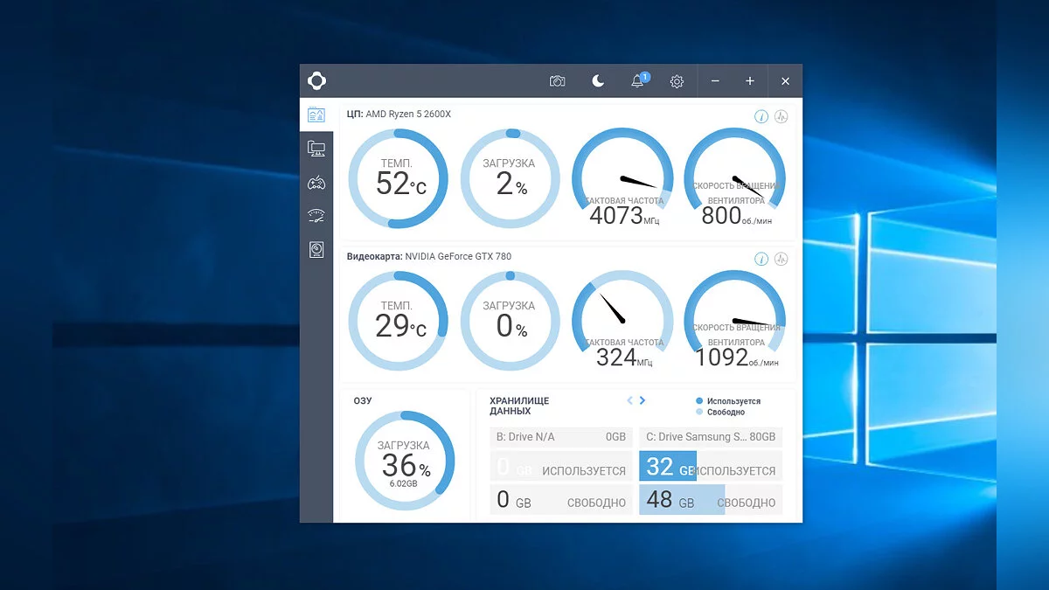Screen dimensions: 1049x590
Task: Open notifications bell icon
Action: pos(638,81)
